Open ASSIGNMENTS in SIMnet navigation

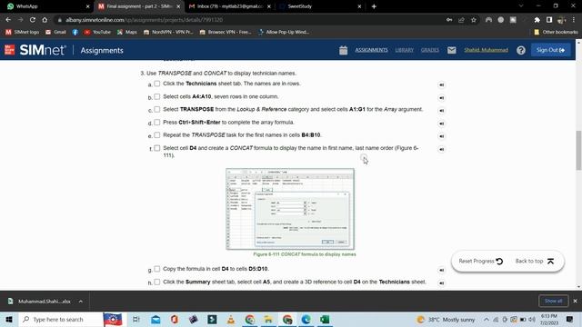tap(371, 50)
